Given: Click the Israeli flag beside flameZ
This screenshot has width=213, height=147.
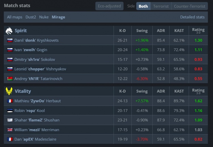Looking at the screenshot, I should point(10,120).
